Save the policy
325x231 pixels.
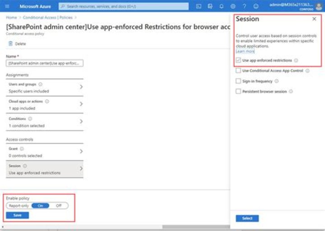pyautogui.click(x=18, y=215)
